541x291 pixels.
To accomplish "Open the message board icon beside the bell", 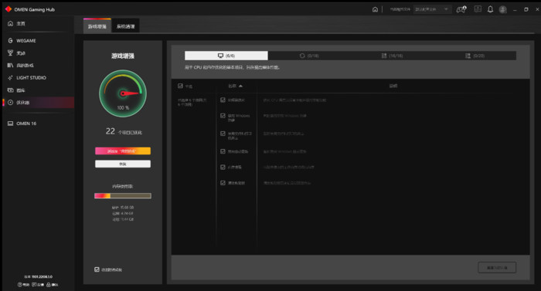I will tap(478, 9).
